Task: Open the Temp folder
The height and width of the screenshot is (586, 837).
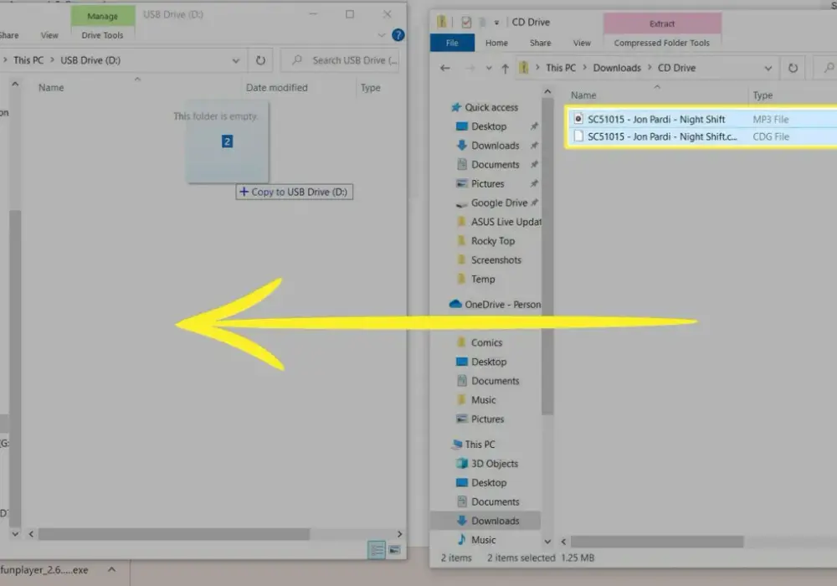Action: 483,279
